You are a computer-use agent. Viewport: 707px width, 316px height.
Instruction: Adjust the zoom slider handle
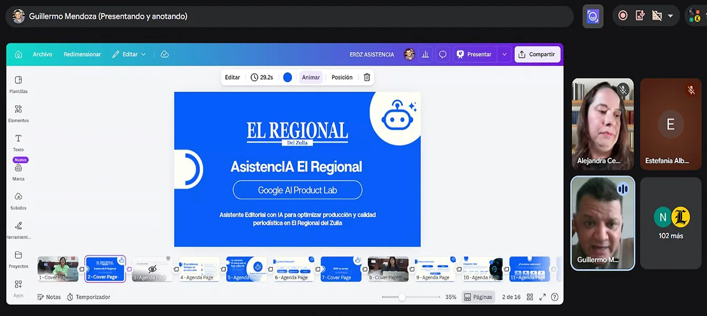[402, 297]
